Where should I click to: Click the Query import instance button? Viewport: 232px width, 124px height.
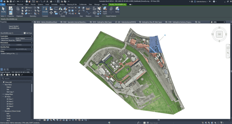(x=117, y=10)
